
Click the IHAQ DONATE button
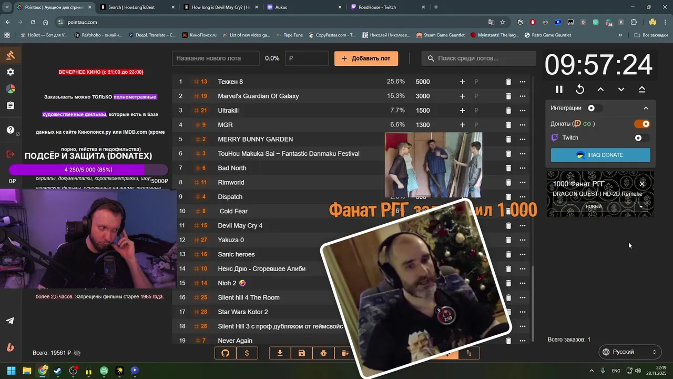(600, 155)
